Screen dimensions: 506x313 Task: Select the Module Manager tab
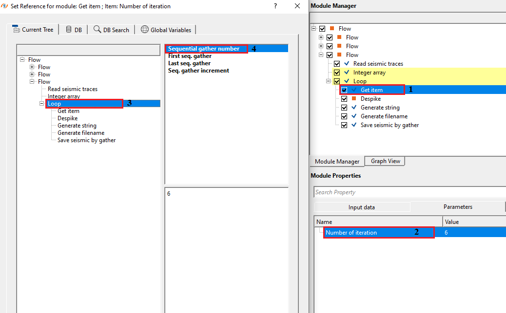[x=337, y=161]
